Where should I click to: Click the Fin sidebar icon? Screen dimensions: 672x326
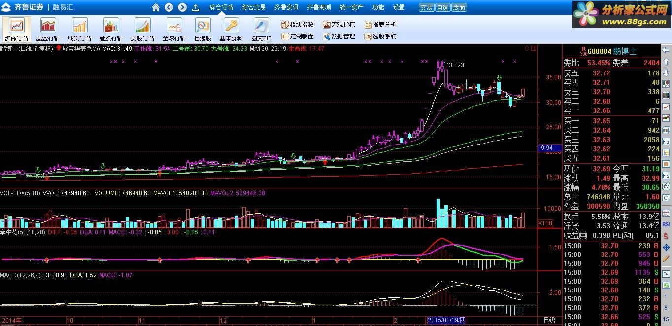click(666, 141)
